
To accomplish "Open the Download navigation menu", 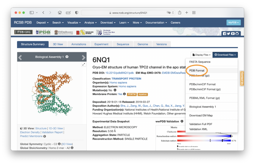I will pyautogui.click(x=108, y=23).
